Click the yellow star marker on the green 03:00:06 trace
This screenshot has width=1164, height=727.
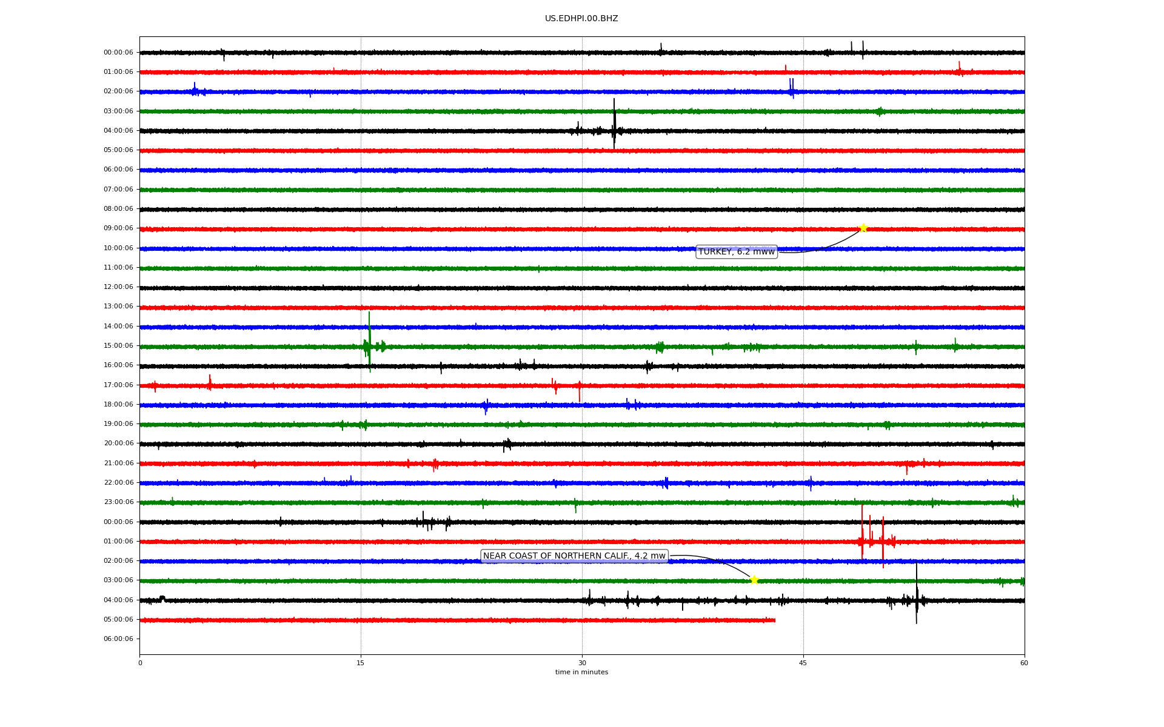(x=754, y=580)
